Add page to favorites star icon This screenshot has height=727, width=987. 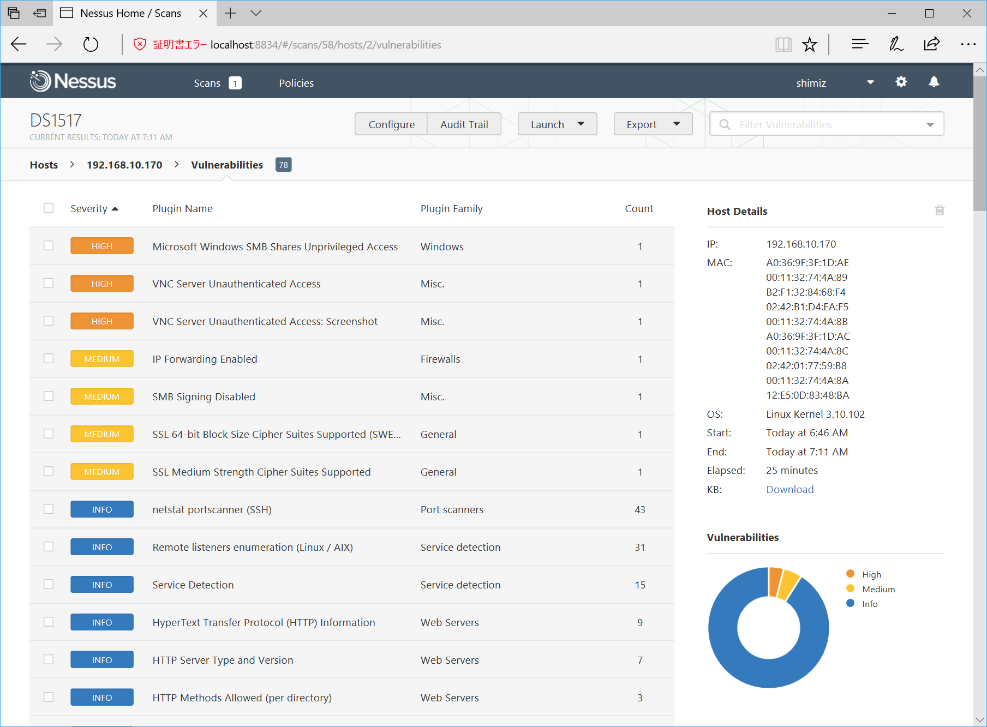click(x=810, y=44)
